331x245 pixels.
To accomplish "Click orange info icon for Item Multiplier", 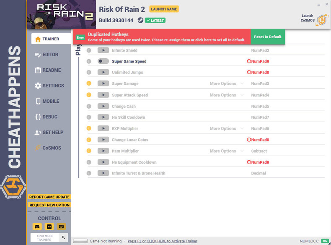I will point(89,151).
